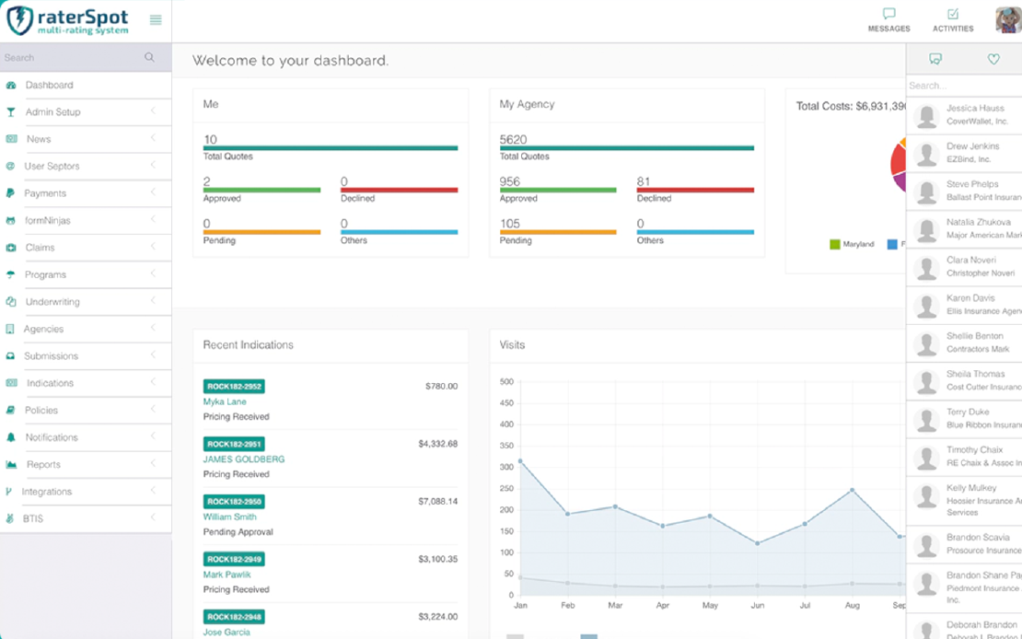Click the user profile avatar

point(1008,19)
